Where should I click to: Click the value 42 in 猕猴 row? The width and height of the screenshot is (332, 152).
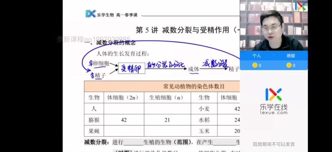(124, 120)
